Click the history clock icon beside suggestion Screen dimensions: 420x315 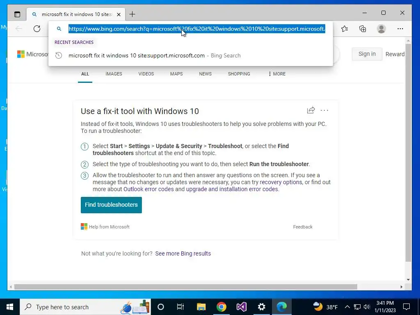coord(59,55)
